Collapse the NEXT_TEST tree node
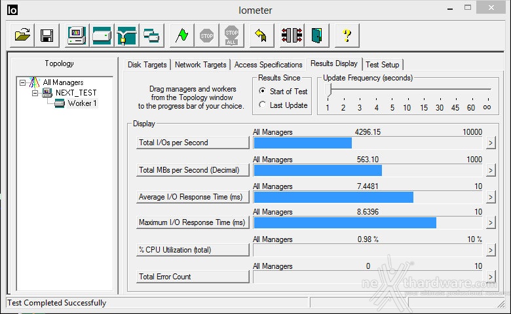This screenshot has width=511, height=314. tap(35, 93)
